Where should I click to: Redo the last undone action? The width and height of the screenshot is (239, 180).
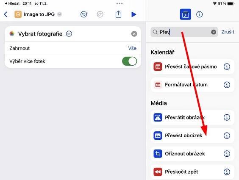pos(100,14)
